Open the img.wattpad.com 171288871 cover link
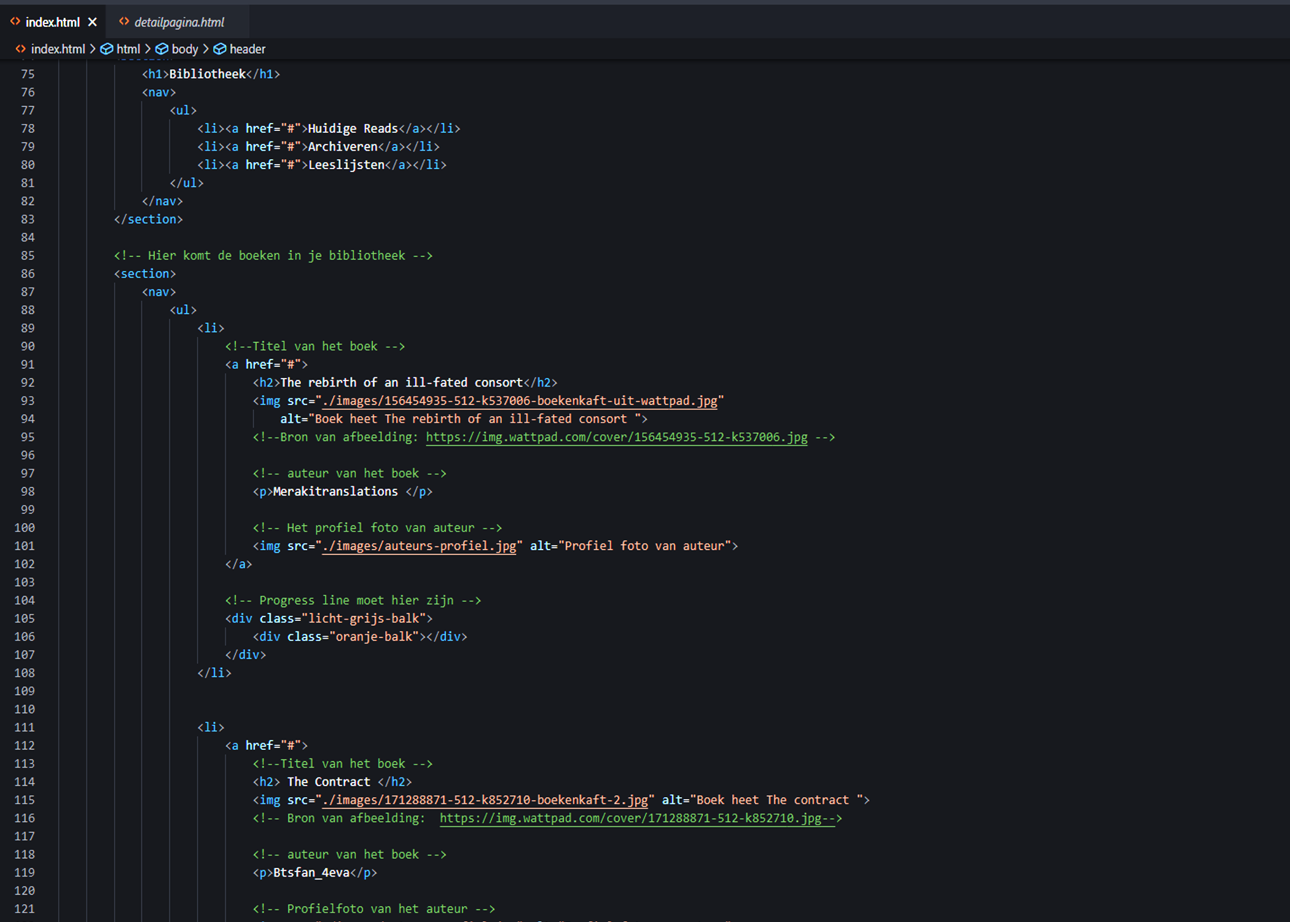 638,818
